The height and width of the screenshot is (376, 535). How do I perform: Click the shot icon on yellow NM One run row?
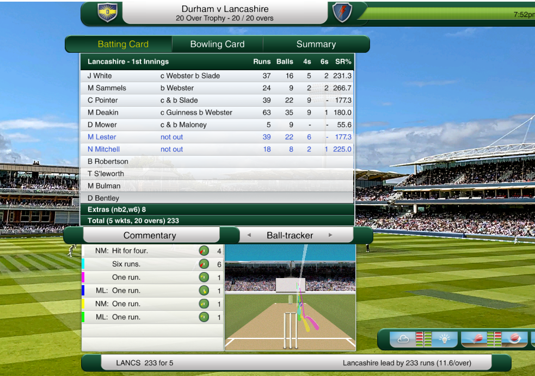[x=204, y=304]
